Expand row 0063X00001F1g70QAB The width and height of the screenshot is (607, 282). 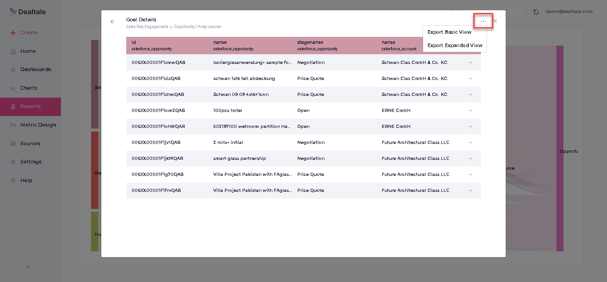[x=471, y=175]
